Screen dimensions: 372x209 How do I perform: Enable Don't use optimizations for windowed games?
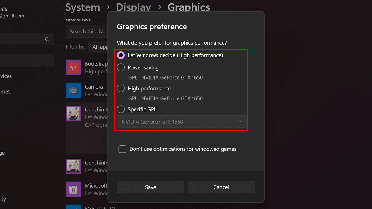(x=122, y=149)
